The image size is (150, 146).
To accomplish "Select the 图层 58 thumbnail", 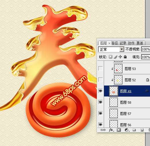I will [x=114, y=102].
